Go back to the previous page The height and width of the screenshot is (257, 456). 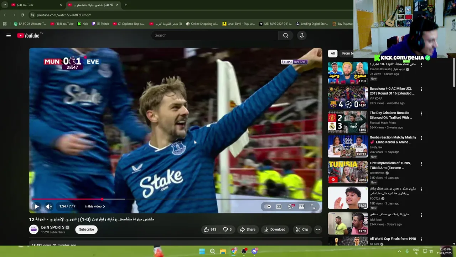point(5,15)
